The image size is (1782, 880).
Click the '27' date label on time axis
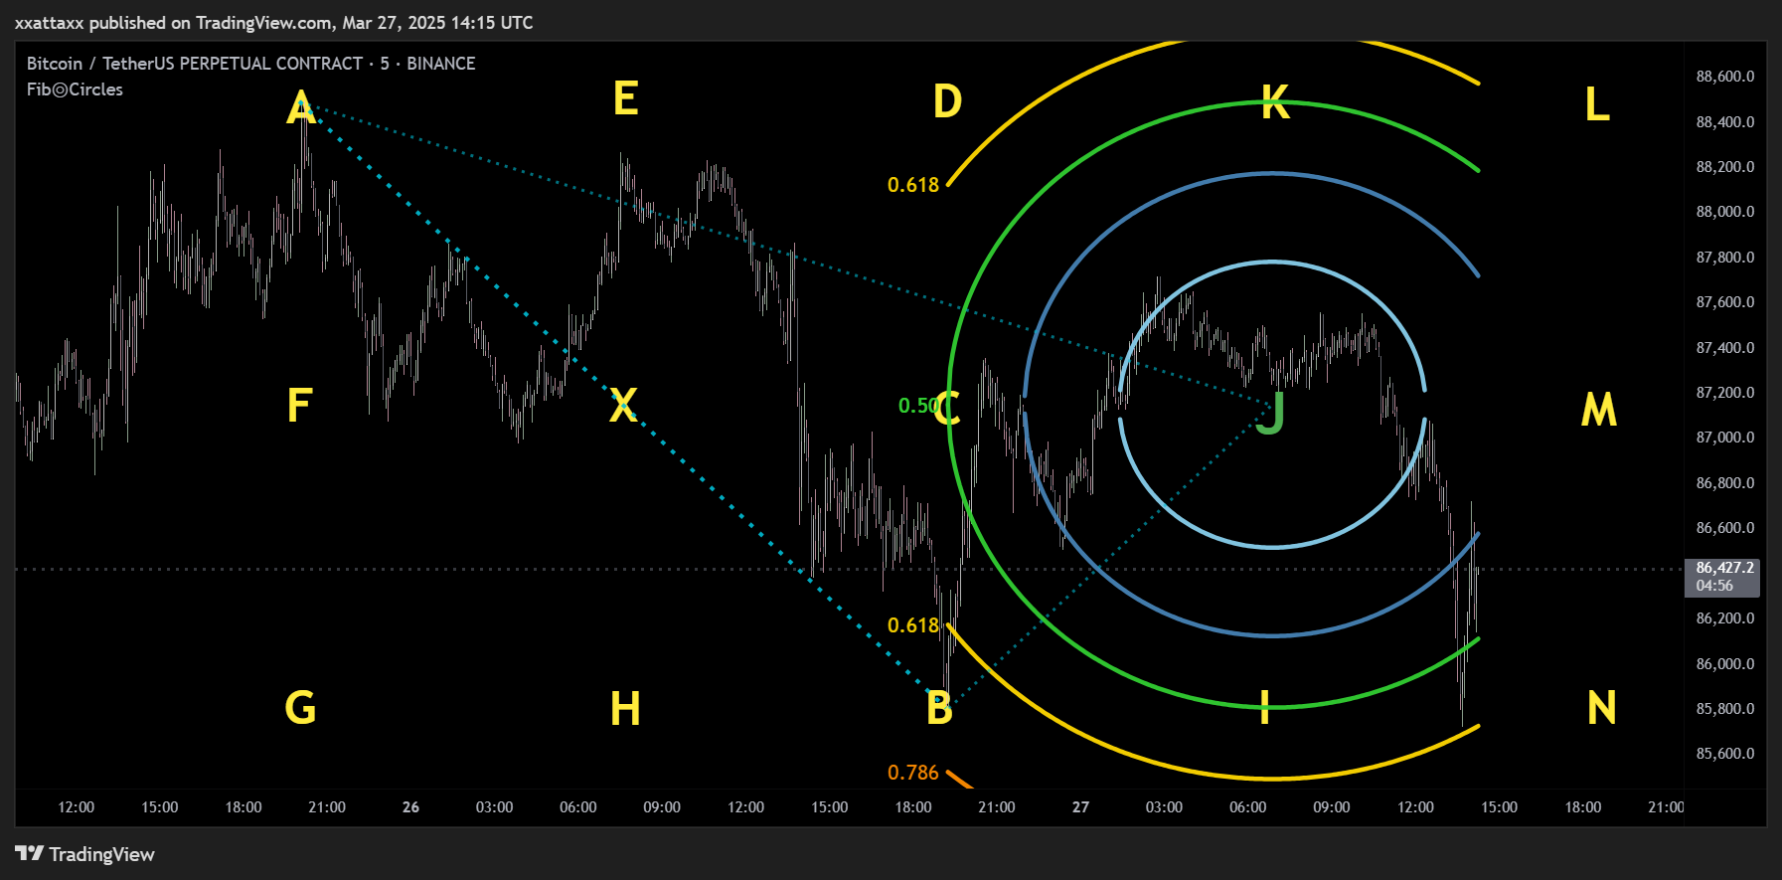tap(1080, 807)
